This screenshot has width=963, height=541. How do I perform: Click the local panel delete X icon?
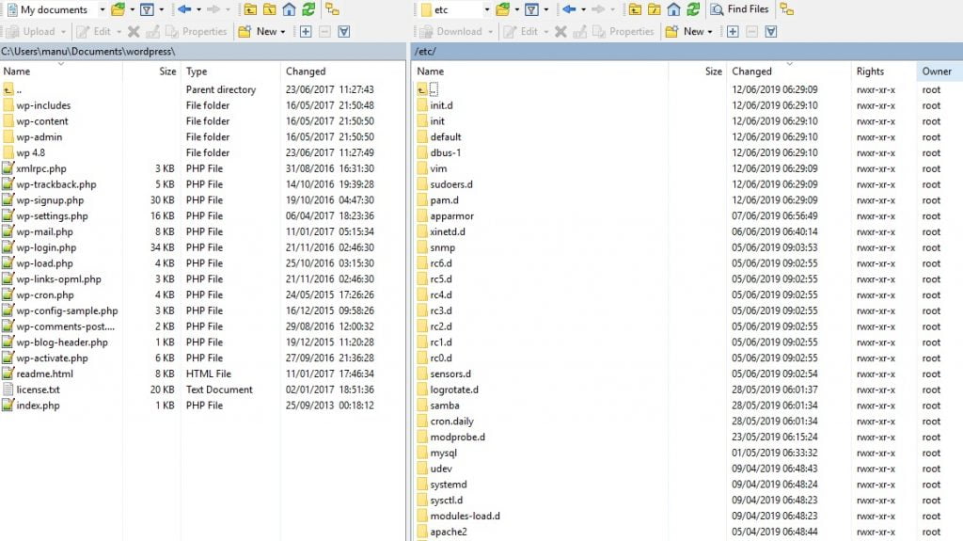[x=134, y=31]
